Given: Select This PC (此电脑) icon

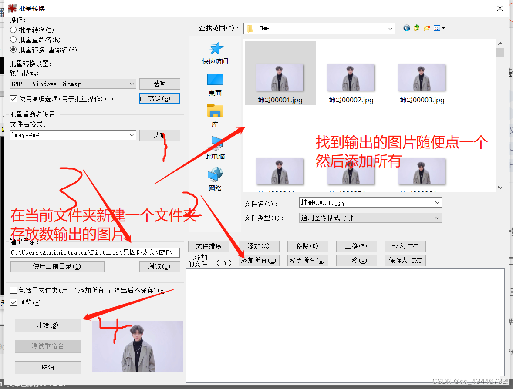Looking at the screenshot, I should coord(215,143).
